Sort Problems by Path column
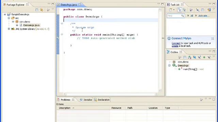The image size is (218, 122). pos(136,108)
